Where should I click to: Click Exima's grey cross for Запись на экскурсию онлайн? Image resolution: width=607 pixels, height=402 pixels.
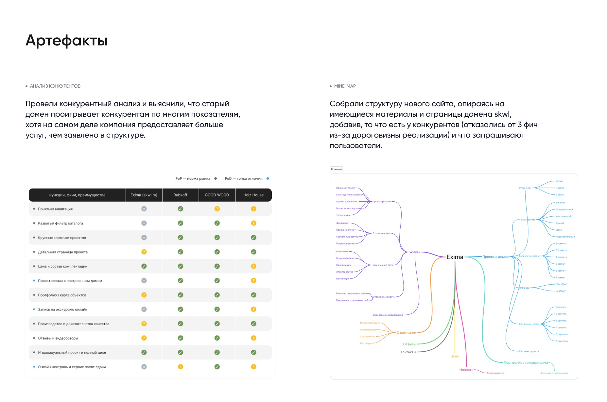click(144, 310)
